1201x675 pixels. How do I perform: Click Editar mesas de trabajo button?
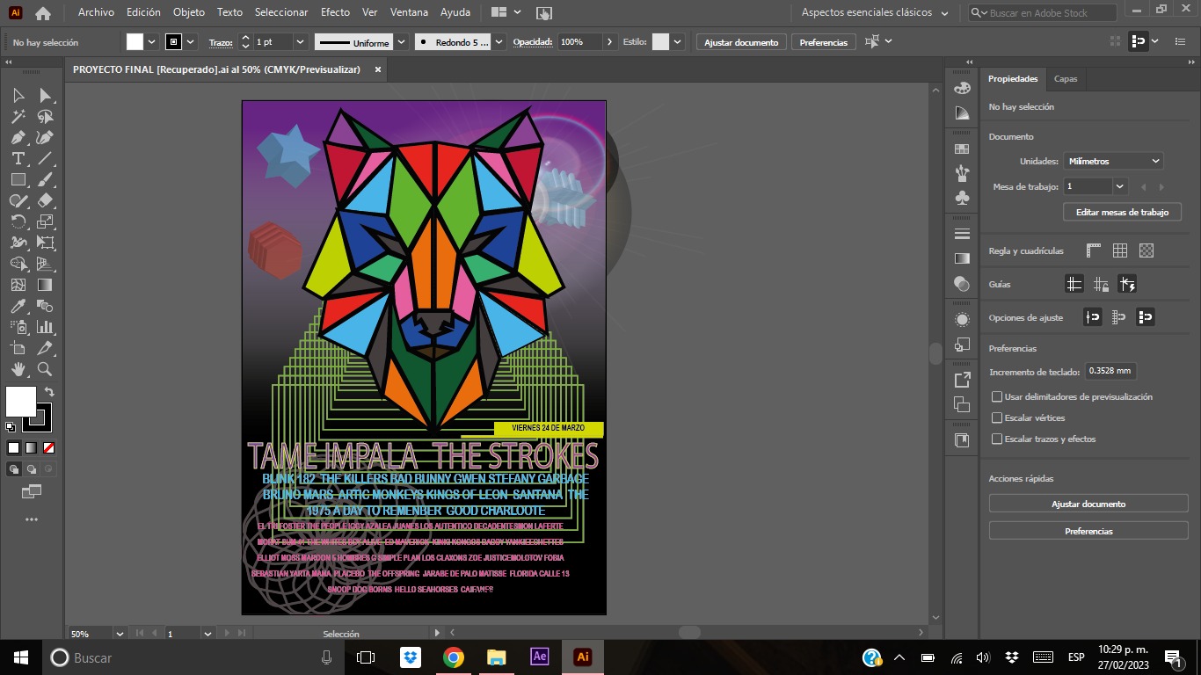1123,213
